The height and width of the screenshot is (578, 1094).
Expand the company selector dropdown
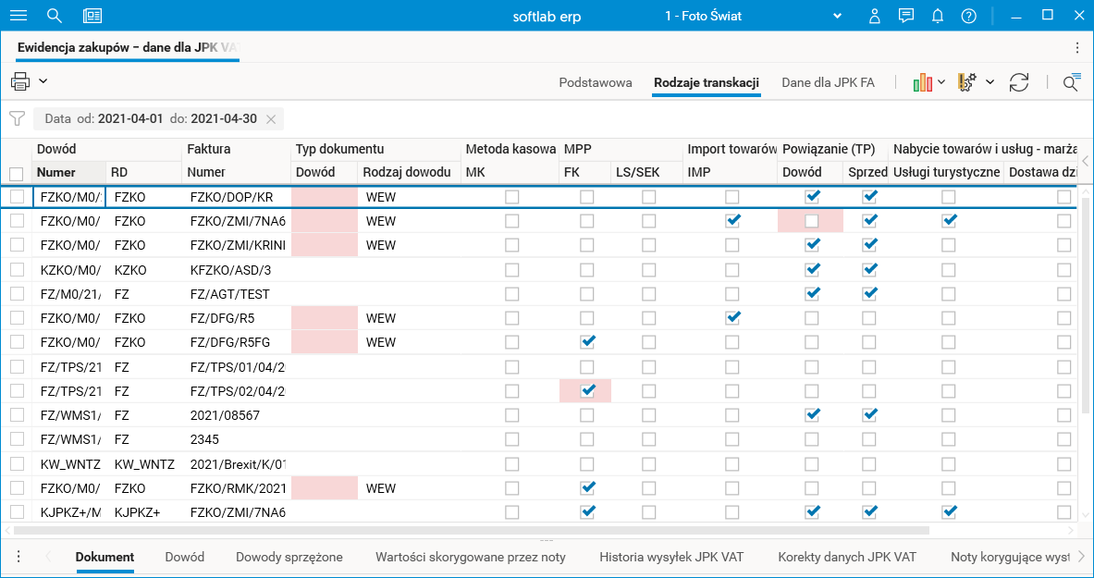(x=838, y=16)
